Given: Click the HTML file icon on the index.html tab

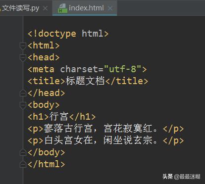Looking at the screenshot, I should (x=62, y=8).
